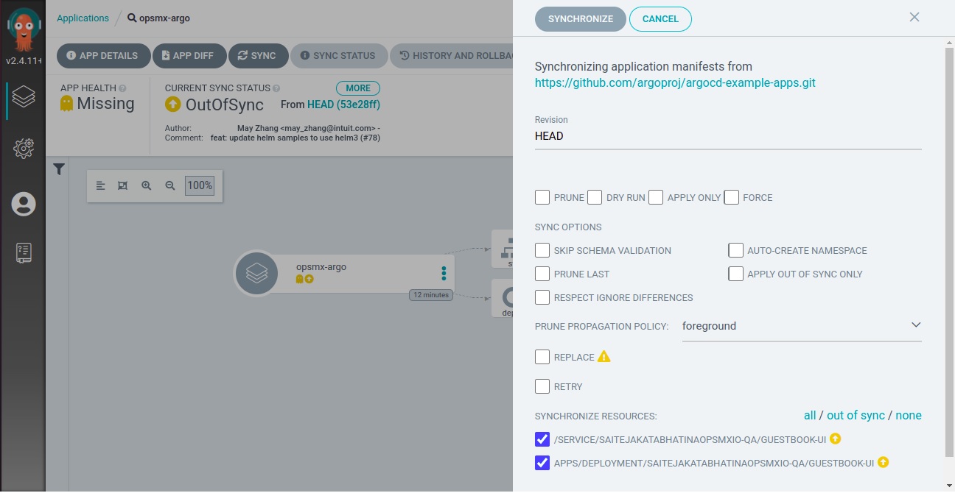The width and height of the screenshot is (955, 493).
Task: Open the APP DETAILS tab
Action: point(102,56)
